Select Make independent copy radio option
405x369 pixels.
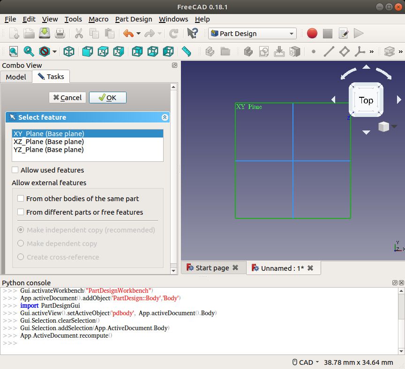click(x=21, y=230)
